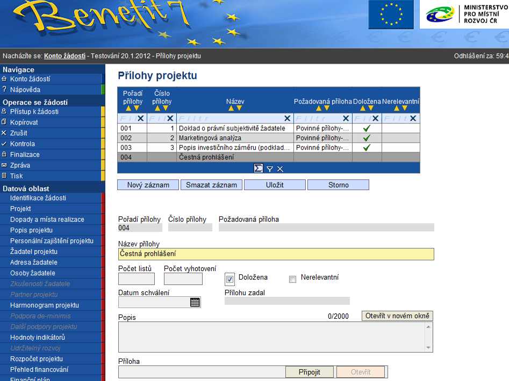Click the Název column filter input
Viewport: 509px width, 381px height.
(231, 118)
